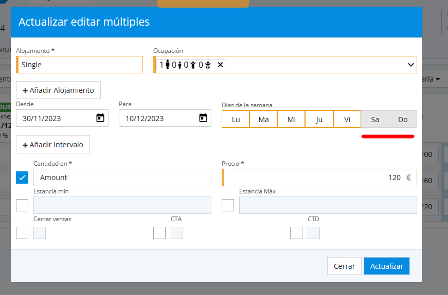Tick the CTD checkbox

[296, 233]
